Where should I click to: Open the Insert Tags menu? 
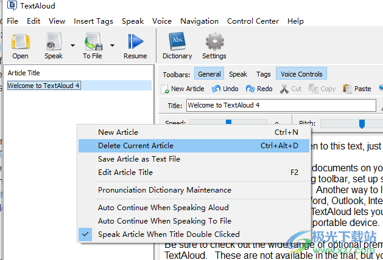94,21
